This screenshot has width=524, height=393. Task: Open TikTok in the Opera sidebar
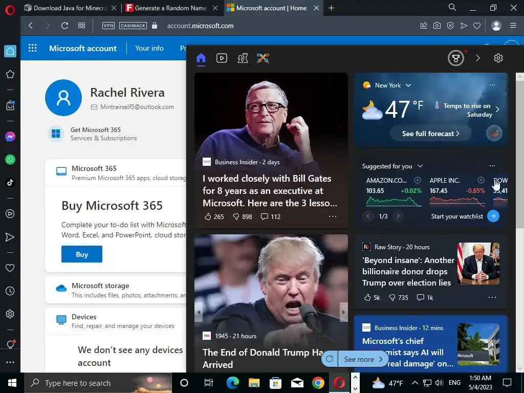(x=10, y=183)
